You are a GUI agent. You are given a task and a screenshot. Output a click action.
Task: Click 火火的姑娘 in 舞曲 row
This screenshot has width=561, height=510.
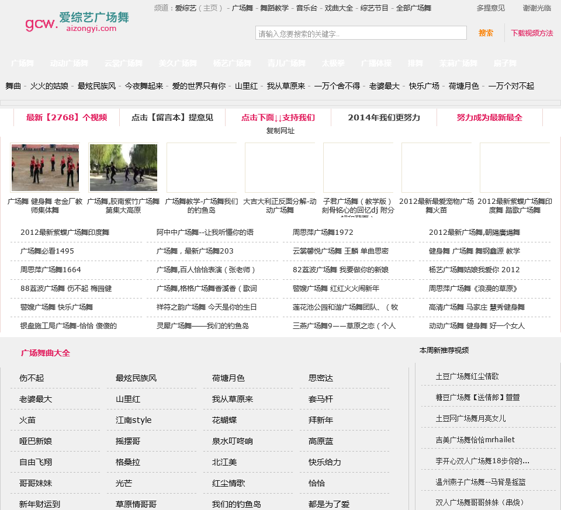(49, 86)
